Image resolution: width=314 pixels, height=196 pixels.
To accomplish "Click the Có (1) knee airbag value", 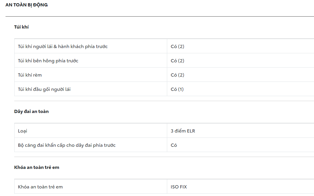I will click(x=177, y=89).
